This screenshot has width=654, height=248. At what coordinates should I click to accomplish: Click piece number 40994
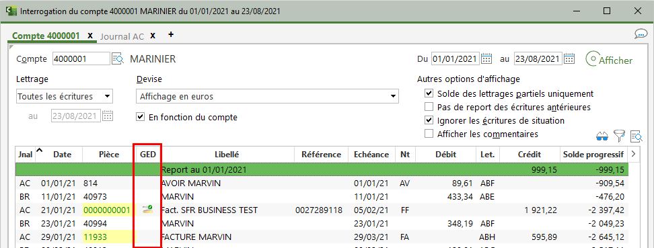[96, 223]
